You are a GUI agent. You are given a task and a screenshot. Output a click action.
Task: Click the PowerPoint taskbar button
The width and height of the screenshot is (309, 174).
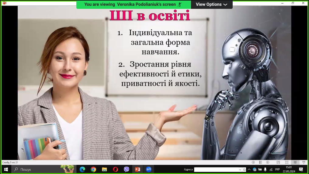coord(137,169)
